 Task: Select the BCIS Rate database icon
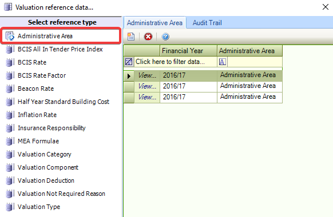coord(10,62)
